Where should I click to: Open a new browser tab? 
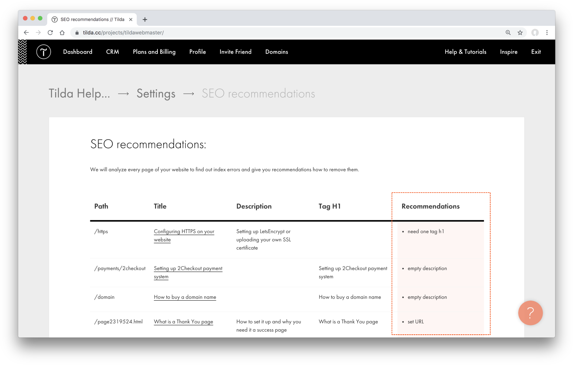click(x=145, y=20)
